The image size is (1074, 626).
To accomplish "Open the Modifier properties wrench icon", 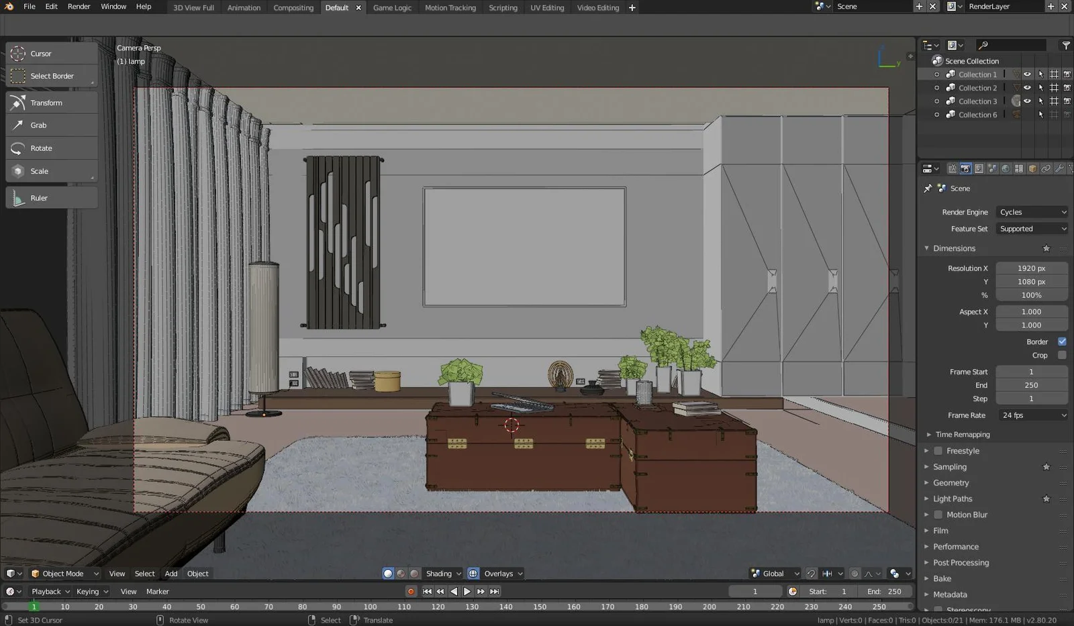I will coord(1059,168).
